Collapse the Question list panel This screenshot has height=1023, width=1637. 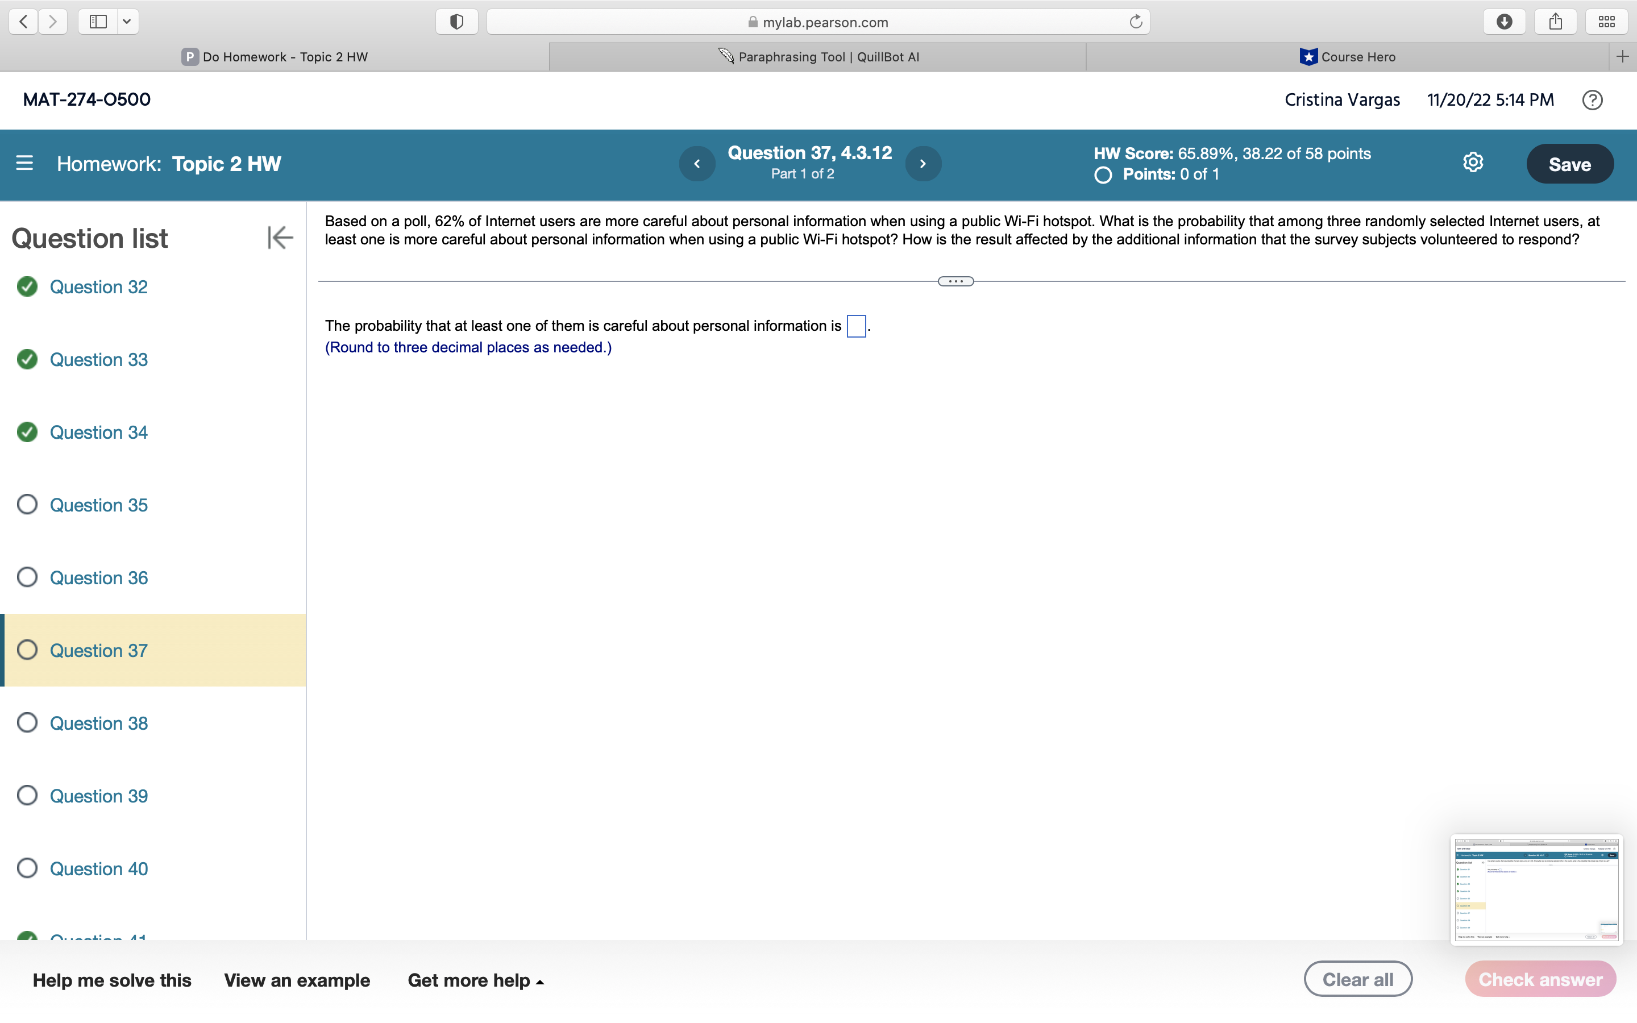click(x=280, y=238)
